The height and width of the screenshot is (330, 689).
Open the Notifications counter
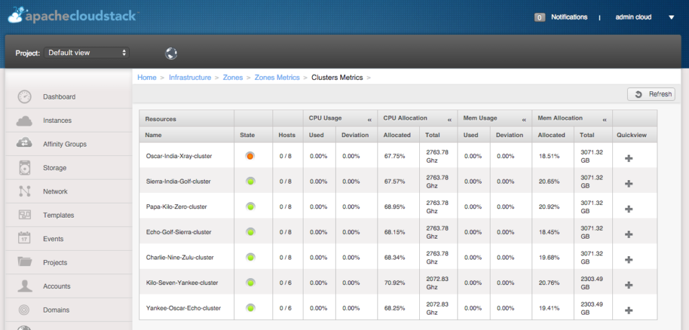coord(540,17)
